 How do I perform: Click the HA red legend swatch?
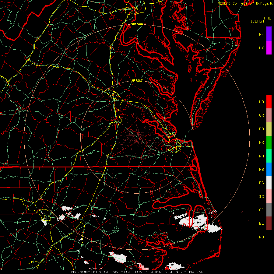tap(269, 102)
